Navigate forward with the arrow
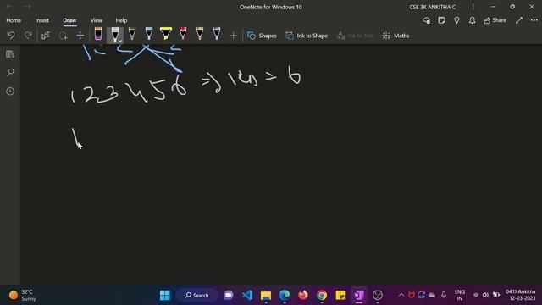The width and height of the screenshot is (542, 305). tap(28, 7)
